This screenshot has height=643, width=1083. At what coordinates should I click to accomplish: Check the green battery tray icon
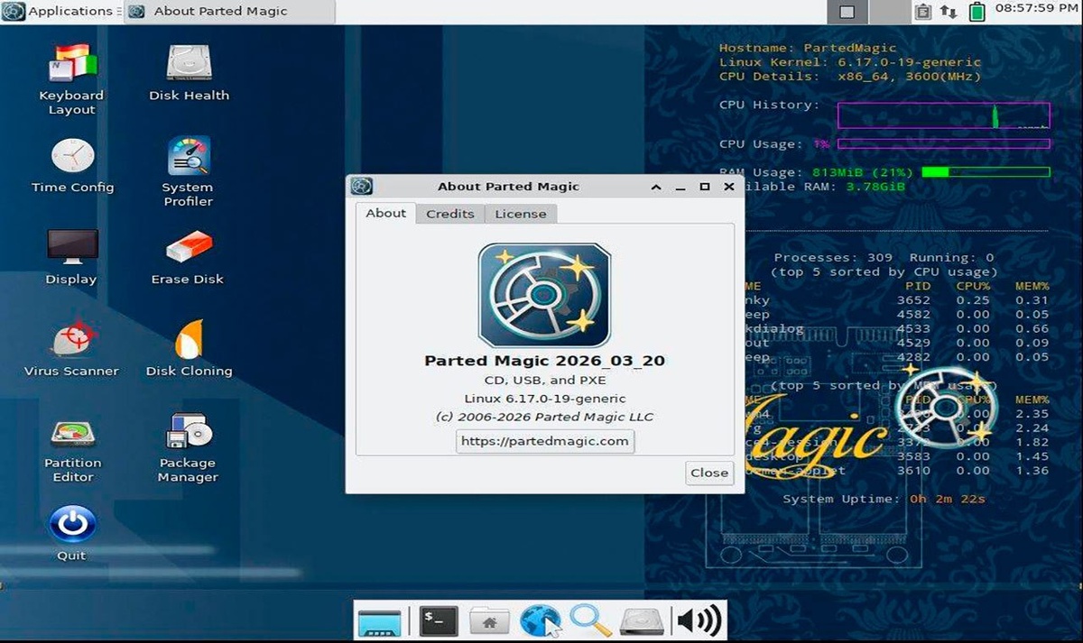tap(977, 12)
